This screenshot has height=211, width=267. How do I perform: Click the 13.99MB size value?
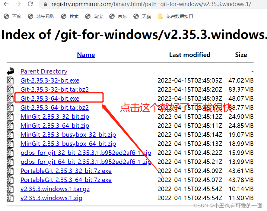(x=241, y=162)
